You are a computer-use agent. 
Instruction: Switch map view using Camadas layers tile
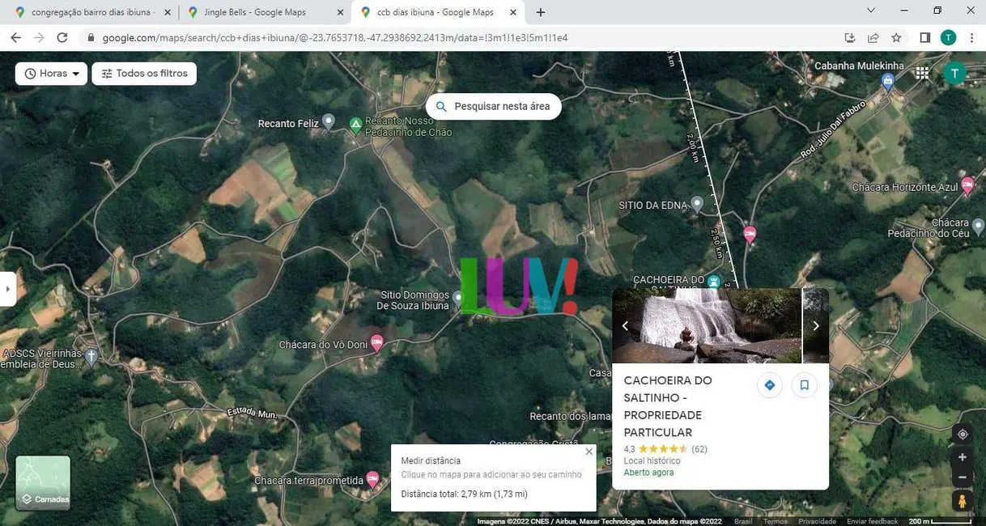[43, 483]
